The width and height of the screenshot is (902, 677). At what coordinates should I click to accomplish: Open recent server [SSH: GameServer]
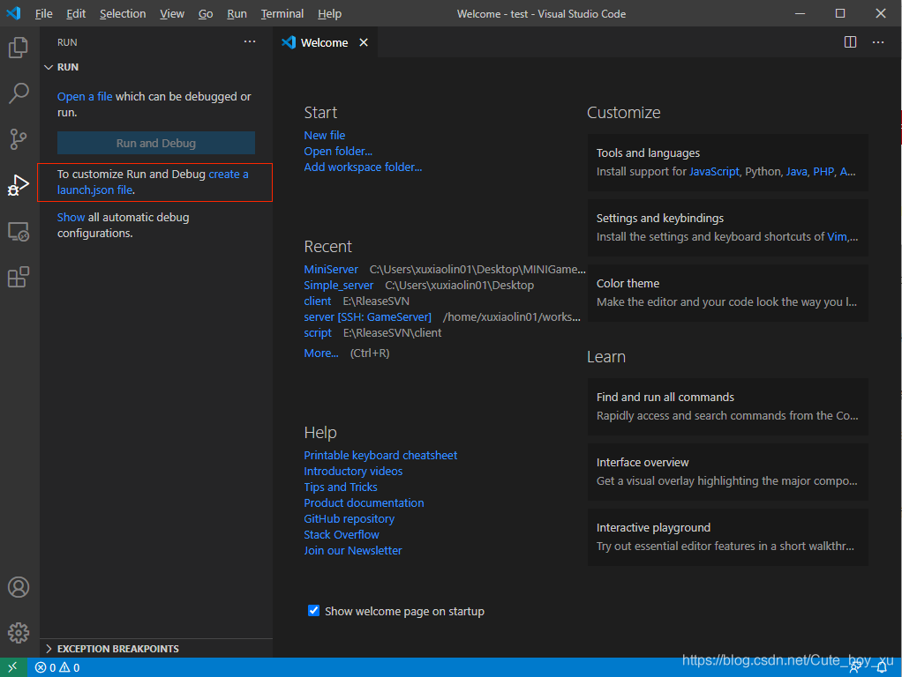(367, 316)
